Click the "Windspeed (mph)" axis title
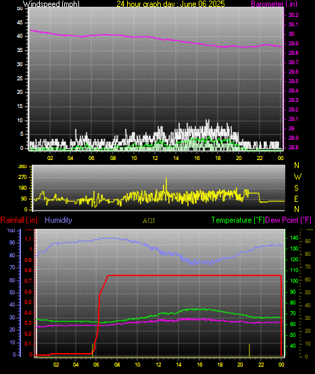315x374 pixels. click(51, 4)
